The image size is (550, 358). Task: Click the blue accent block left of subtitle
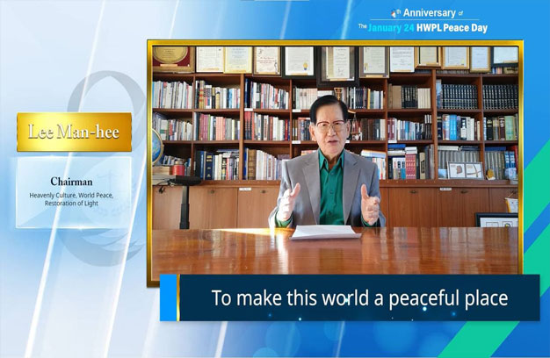169,297
